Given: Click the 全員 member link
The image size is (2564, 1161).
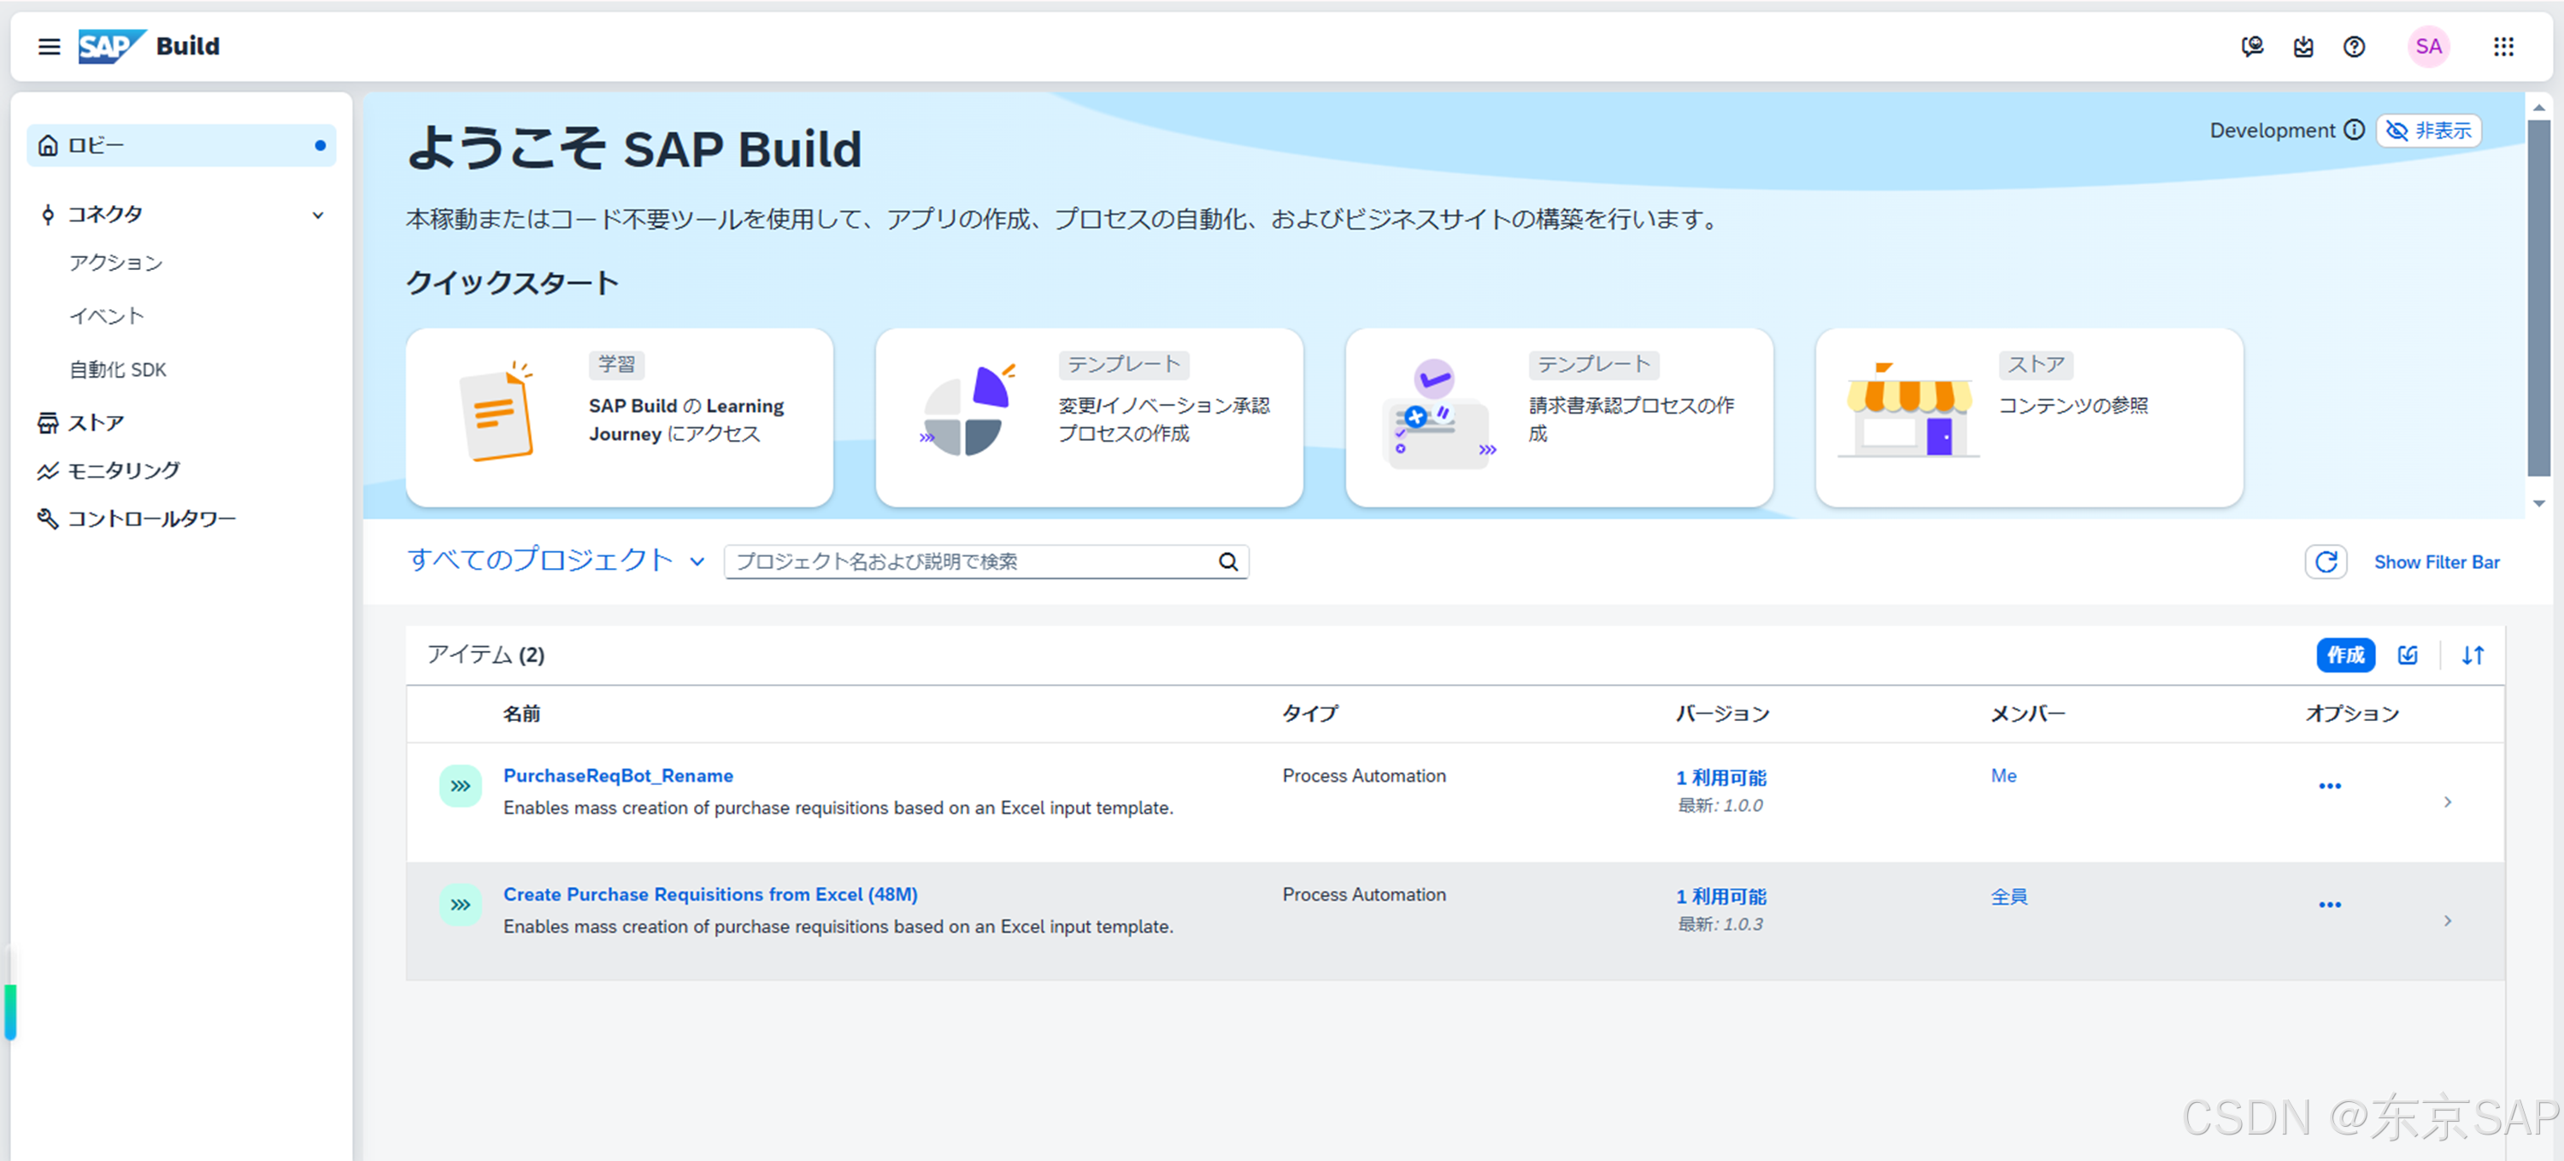Looking at the screenshot, I should tap(2008, 896).
